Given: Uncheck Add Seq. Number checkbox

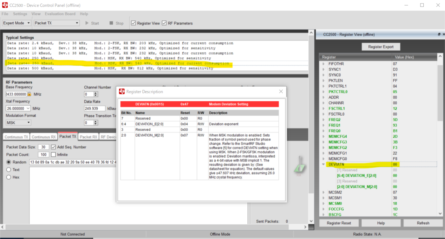Looking at the screenshot, I should (x=54, y=147).
